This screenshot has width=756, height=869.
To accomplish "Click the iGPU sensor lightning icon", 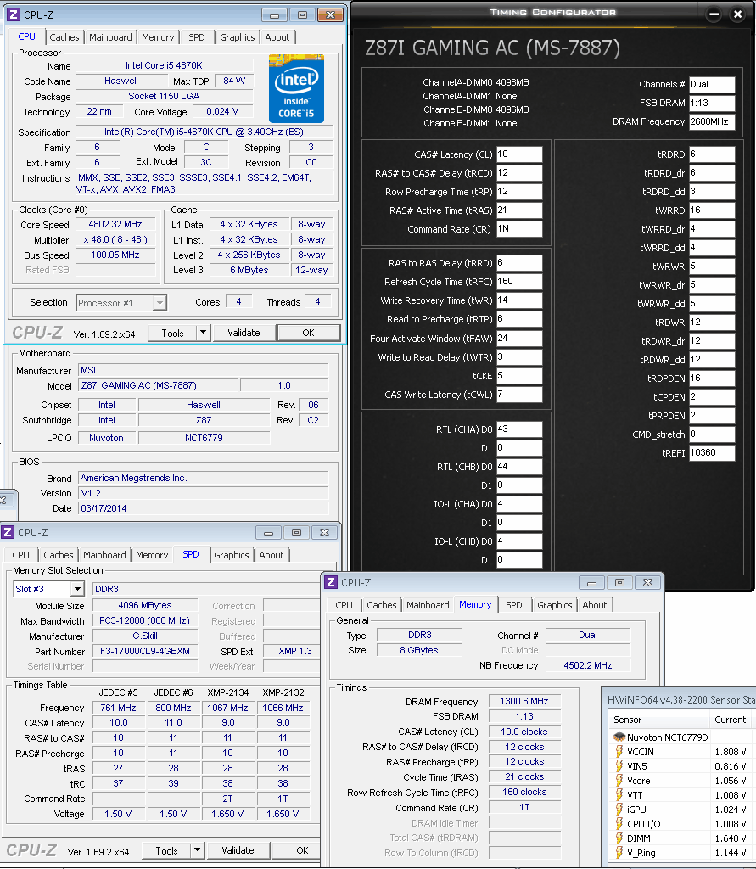I will 619,809.
